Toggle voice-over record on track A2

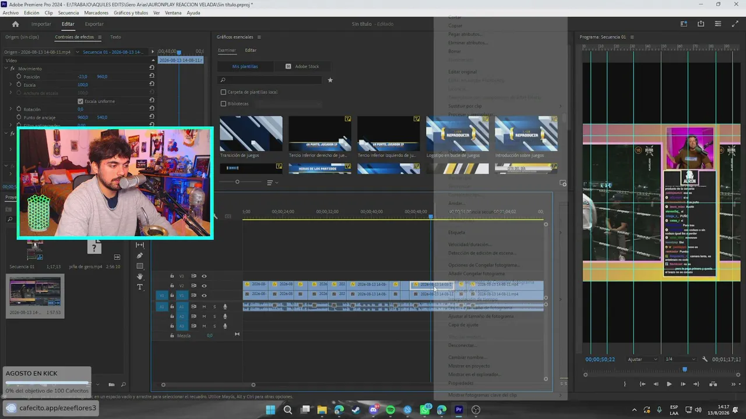[225, 316]
